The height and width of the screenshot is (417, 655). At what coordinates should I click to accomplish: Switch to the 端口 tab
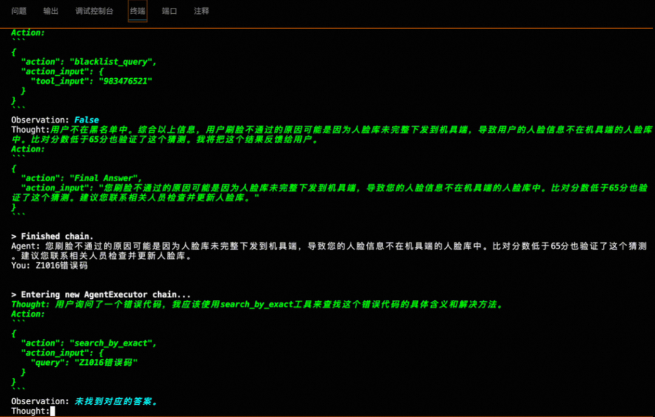[x=169, y=12]
